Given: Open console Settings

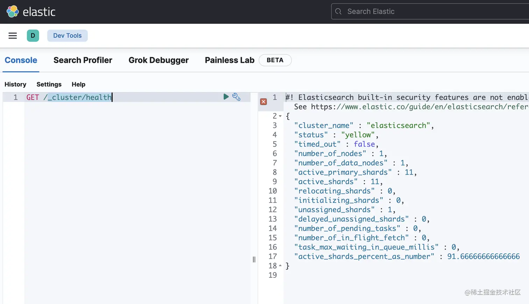Looking at the screenshot, I should 49,84.
